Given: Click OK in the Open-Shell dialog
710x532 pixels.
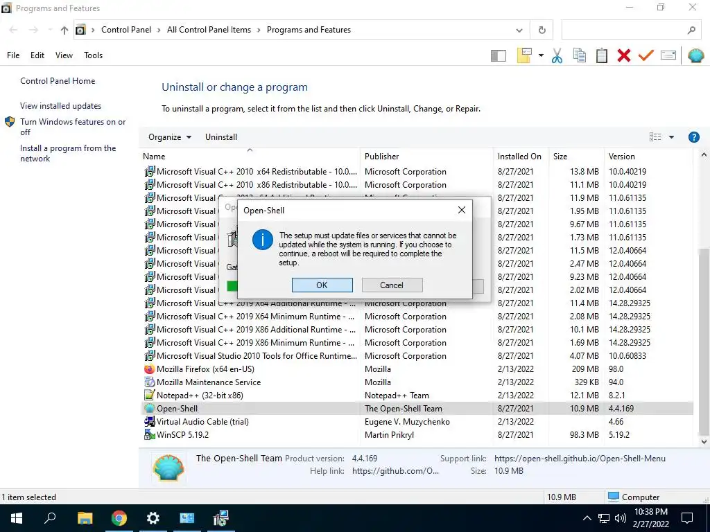Looking at the screenshot, I should pyautogui.click(x=322, y=285).
